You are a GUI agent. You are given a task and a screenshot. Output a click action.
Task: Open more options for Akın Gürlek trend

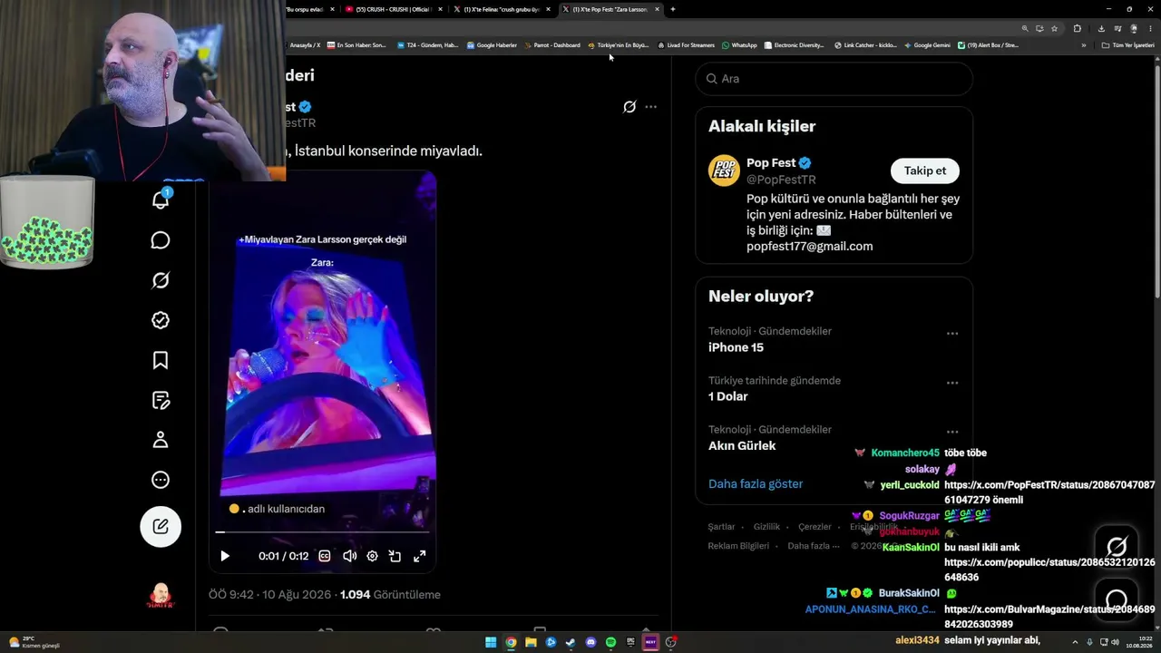(x=952, y=432)
